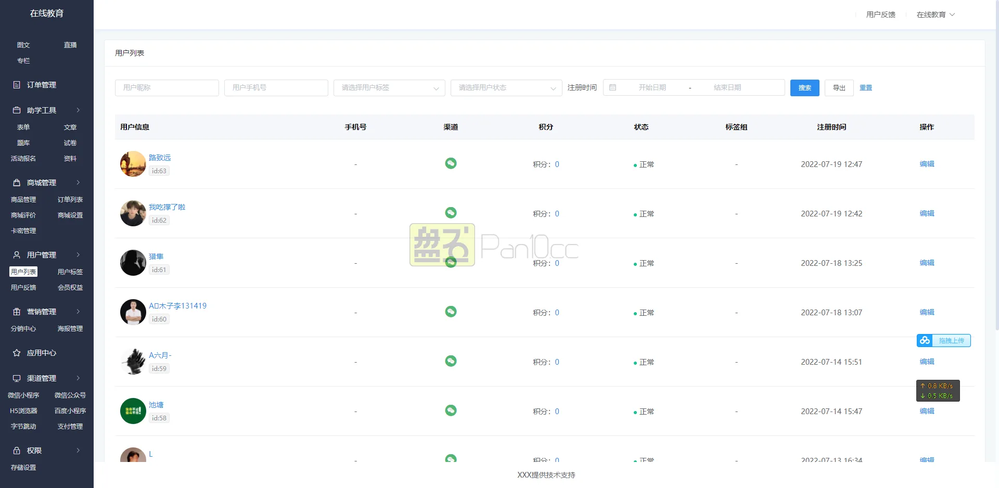This screenshot has height=488, width=999.
Task: Click WeChat channel icon for 池塘
Action: 451,410
